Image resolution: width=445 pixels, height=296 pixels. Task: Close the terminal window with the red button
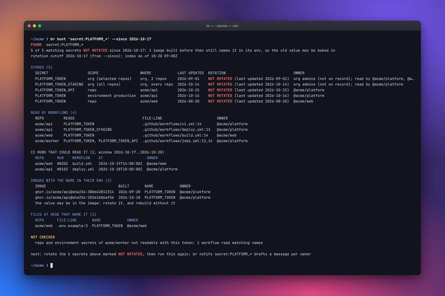[x=29, y=26]
